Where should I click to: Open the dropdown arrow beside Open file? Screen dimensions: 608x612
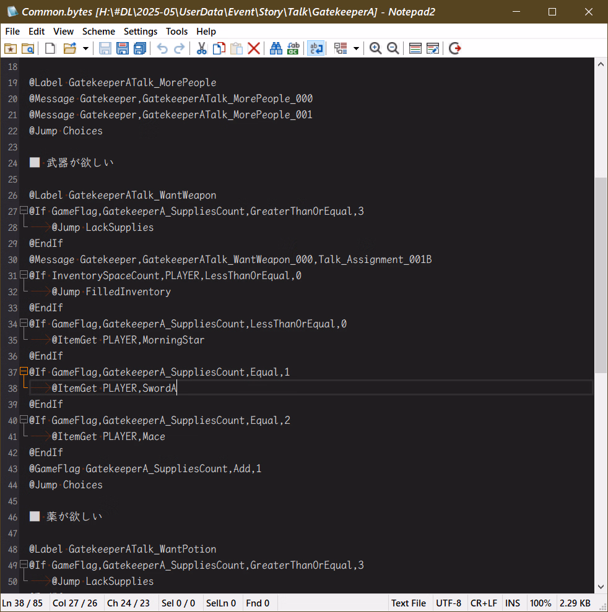[x=85, y=48]
